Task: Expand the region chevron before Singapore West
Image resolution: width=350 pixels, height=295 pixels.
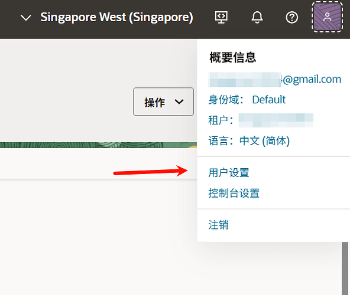Action: [x=26, y=18]
